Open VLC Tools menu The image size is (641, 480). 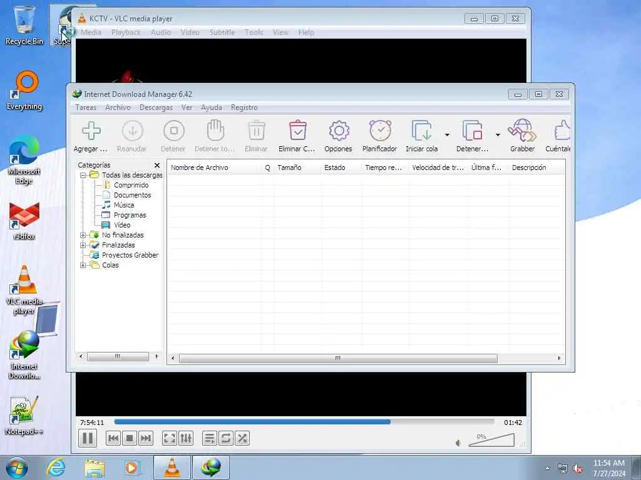pyautogui.click(x=254, y=32)
